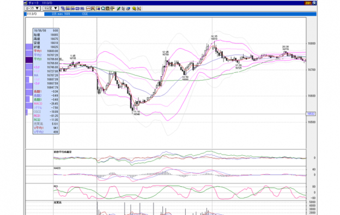Click the dark purple volume profile bar

(x=29, y=60)
